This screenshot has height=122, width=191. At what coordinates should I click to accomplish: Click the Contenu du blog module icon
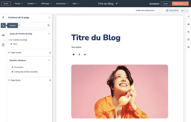coord(11,40)
